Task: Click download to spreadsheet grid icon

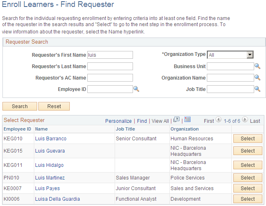Action: (187, 120)
